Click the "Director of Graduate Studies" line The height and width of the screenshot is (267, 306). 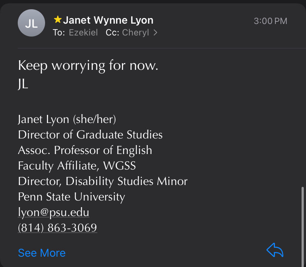click(90, 134)
